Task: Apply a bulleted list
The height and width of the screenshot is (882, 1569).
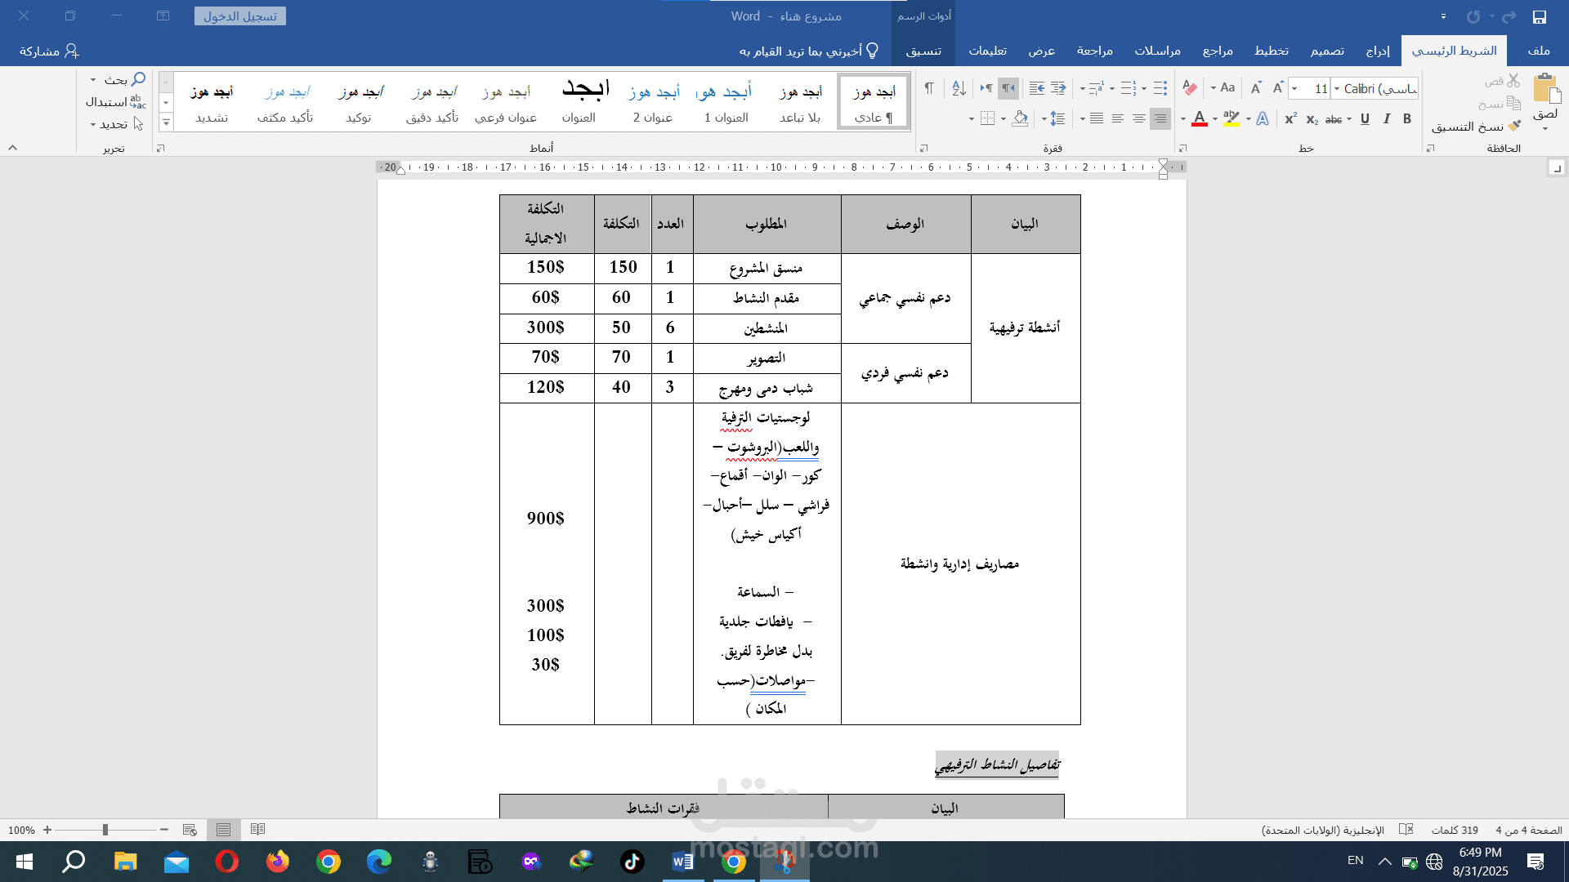Action: click(1160, 88)
